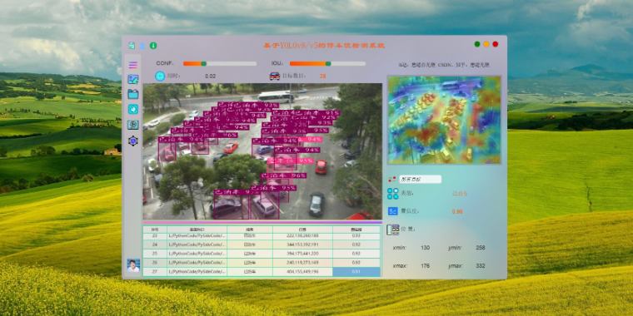The width and height of the screenshot is (633, 316).
Task: Select result table row number 26
Action: pos(262,263)
